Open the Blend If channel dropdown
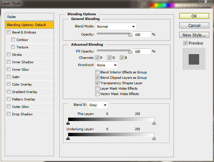214x162 pixels. [98, 105]
